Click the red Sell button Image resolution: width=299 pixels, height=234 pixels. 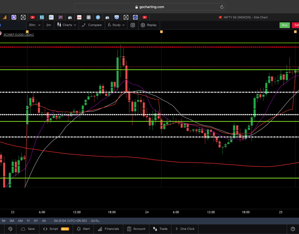[295, 25]
